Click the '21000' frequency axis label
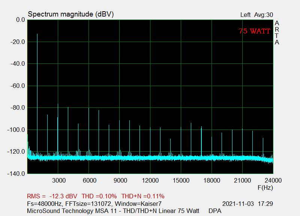 [x=242, y=180]
